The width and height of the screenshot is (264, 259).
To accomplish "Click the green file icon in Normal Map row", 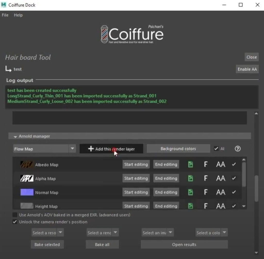I will pyautogui.click(x=191, y=192).
